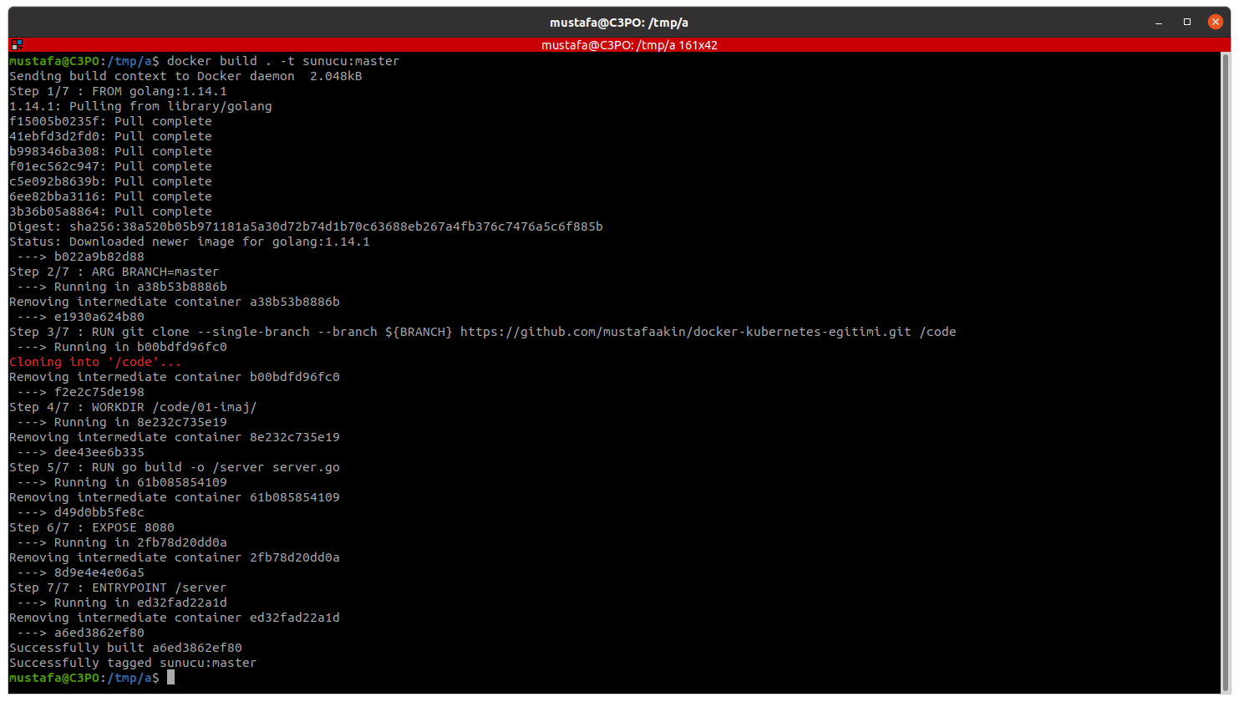Click the Terminator grid icon in red titlebar

[x=17, y=45]
